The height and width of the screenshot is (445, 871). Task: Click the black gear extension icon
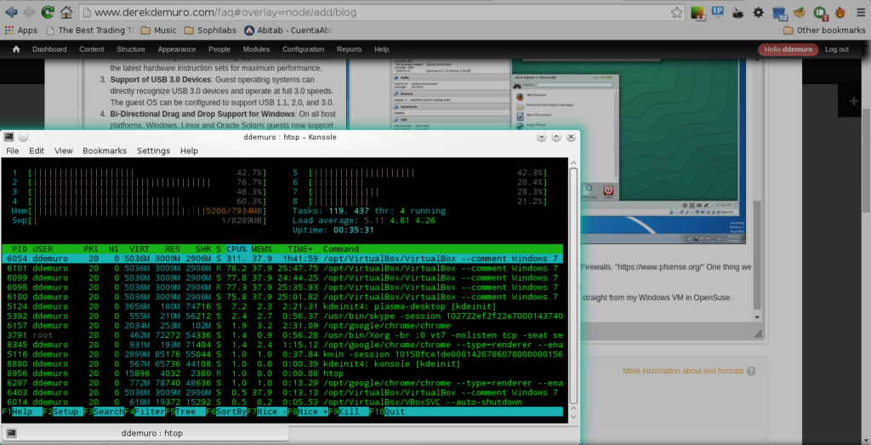coord(758,12)
